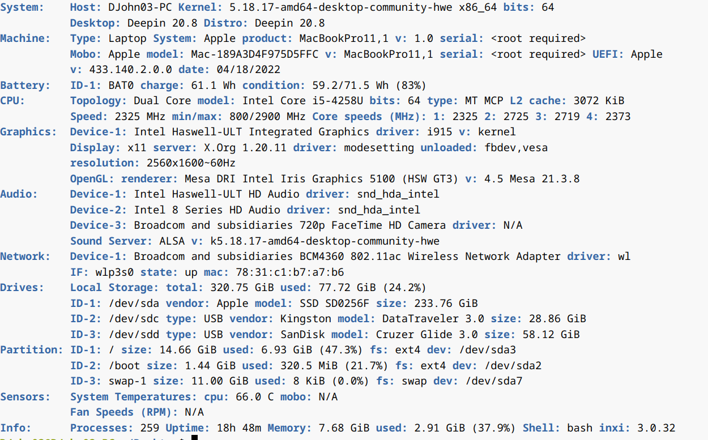This screenshot has width=708, height=440.
Task: Click the "Battery:" section label
Action: click(25, 86)
